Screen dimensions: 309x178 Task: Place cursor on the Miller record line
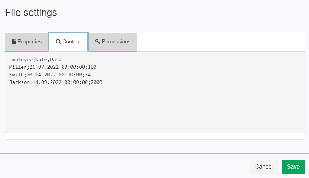click(53, 67)
